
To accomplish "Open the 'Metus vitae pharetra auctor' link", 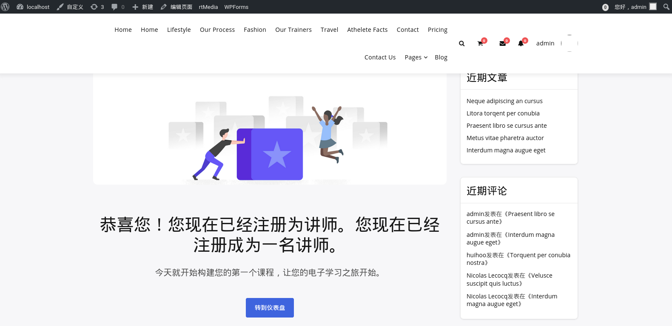I will [505, 138].
